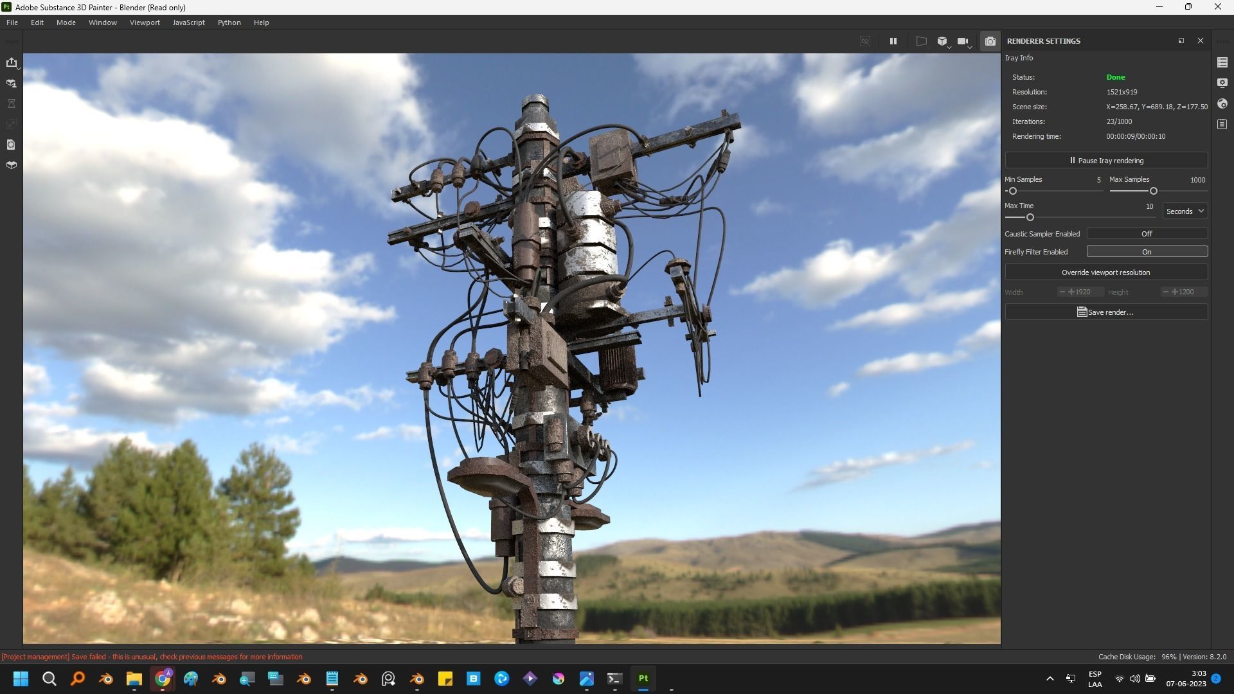Screen dimensions: 1234x694
Task: Open the 3D cube view mode dropdown
Action: 943,41
